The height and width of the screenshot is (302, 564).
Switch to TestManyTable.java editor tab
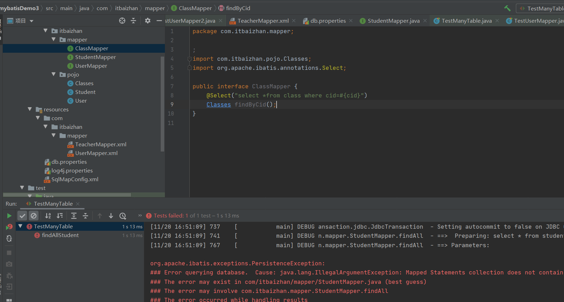466,21
